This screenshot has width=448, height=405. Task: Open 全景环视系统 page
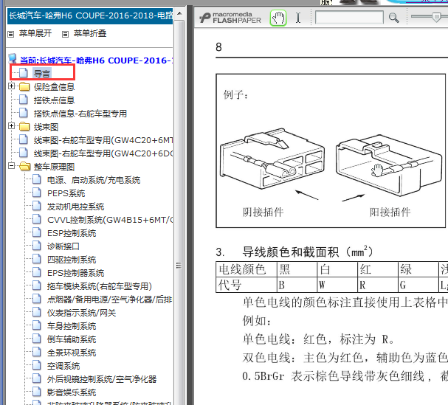pyautogui.click(x=72, y=353)
